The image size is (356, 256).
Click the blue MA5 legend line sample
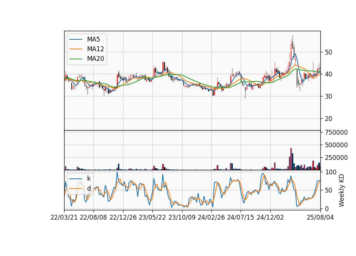76,39
